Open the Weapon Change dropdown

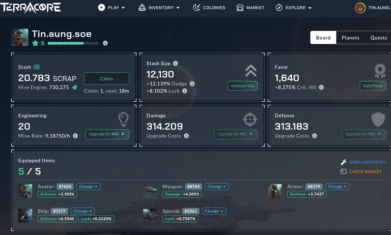[x=216, y=186]
